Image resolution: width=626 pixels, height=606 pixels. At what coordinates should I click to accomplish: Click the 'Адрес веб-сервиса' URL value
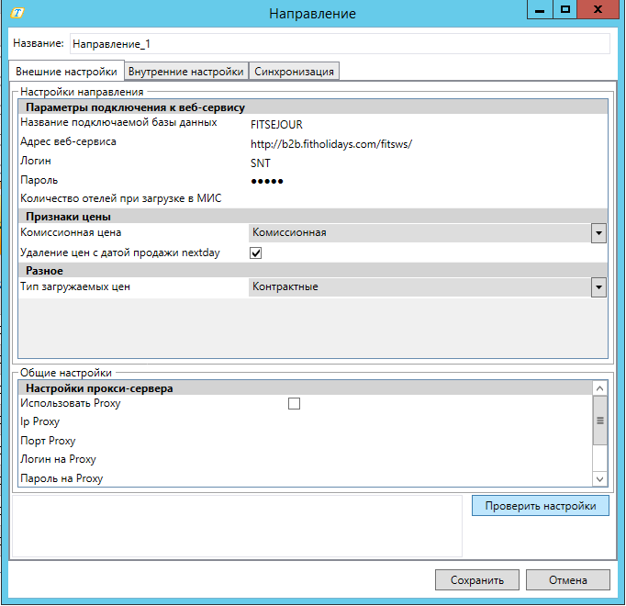(331, 143)
